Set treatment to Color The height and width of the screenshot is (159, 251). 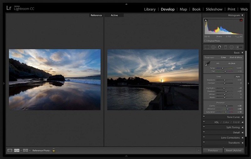(223, 58)
